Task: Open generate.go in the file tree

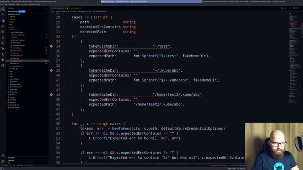Action: 17,48
